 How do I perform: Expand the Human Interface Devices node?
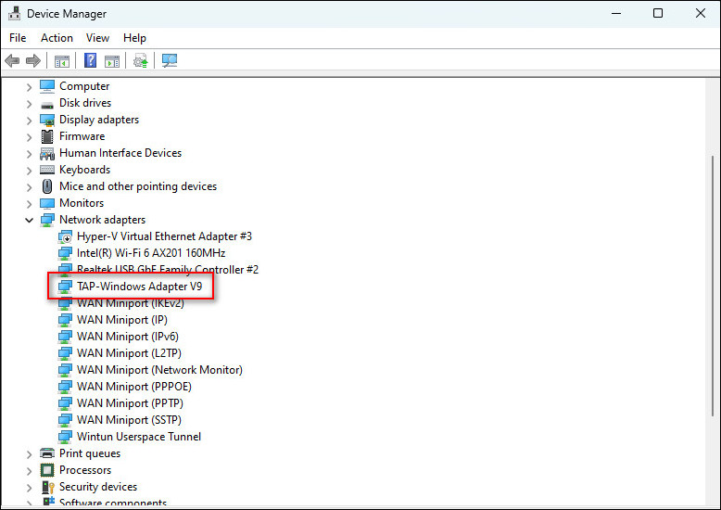(30, 153)
